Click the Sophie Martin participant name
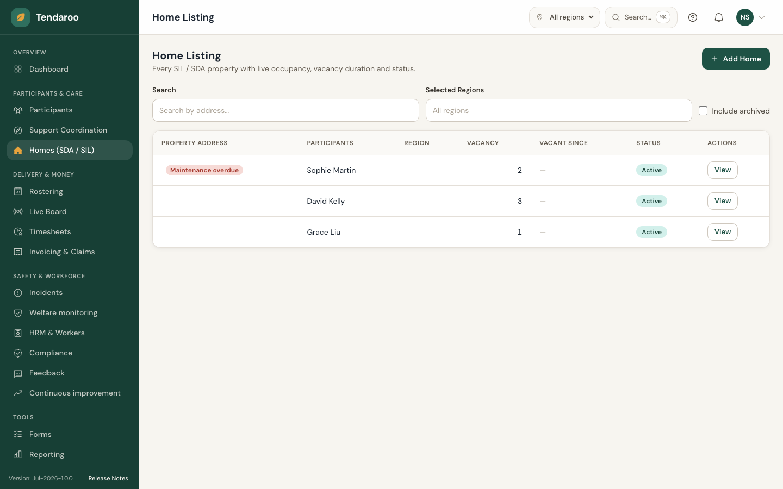The width and height of the screenshot is (783, 489). pos(331,170)
